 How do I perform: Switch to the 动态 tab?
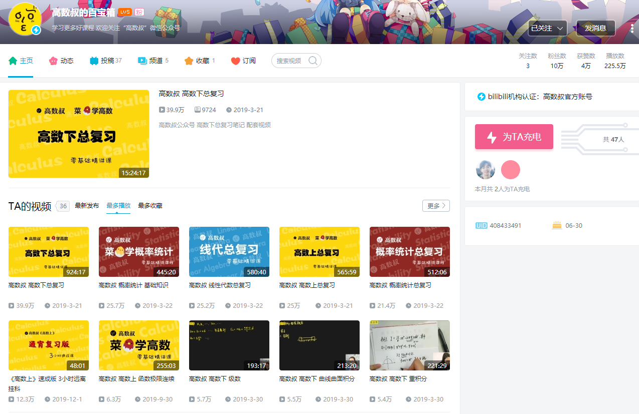61,61
